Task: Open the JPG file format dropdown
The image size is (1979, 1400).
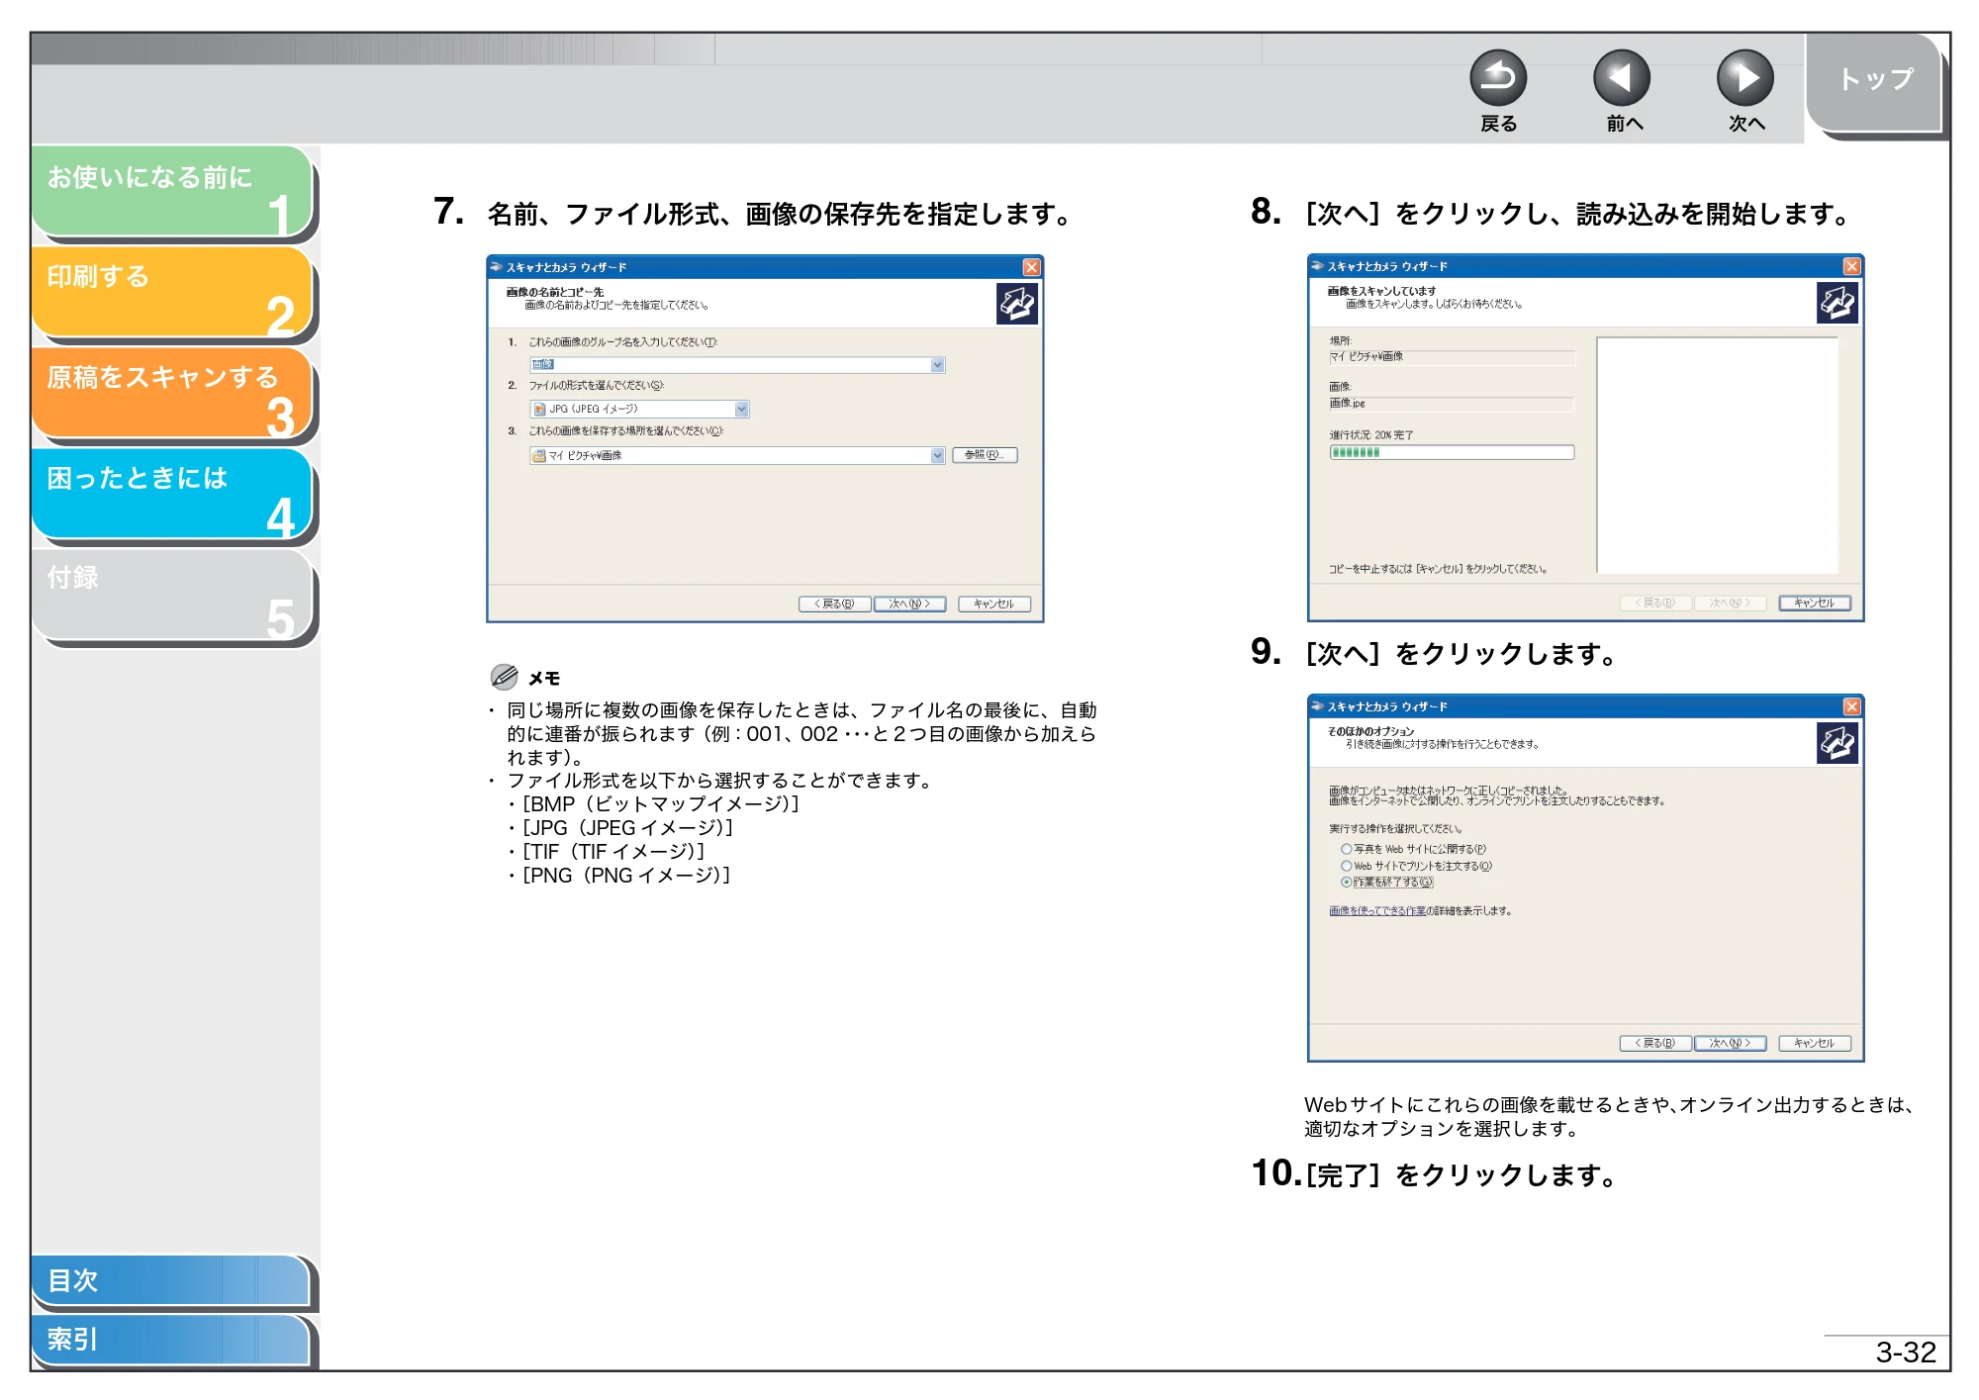Action: coord(639,409)
